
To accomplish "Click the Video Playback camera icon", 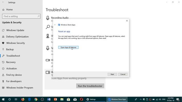I will 48,60.
